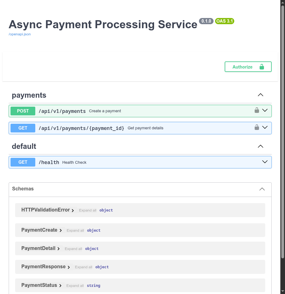285x294 pixels.
Task: Click the 'Health Check' summary text
Action: click(74, 163)
